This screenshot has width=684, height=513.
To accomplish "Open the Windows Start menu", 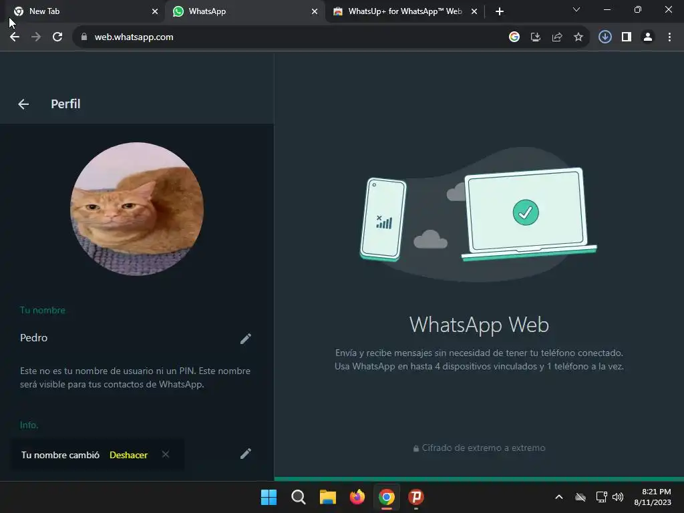I will click(x=269, y=497).
